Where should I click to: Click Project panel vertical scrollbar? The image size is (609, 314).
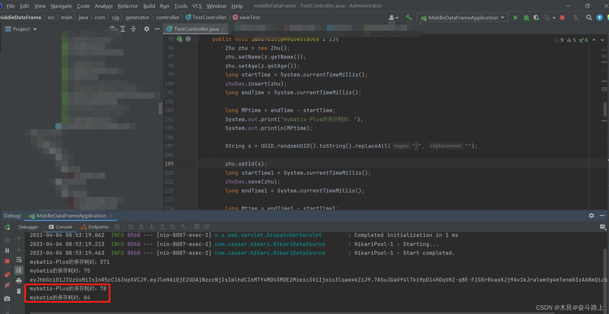pos(160,108)
